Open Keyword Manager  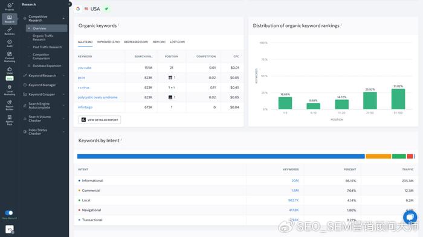pos(42,85)
